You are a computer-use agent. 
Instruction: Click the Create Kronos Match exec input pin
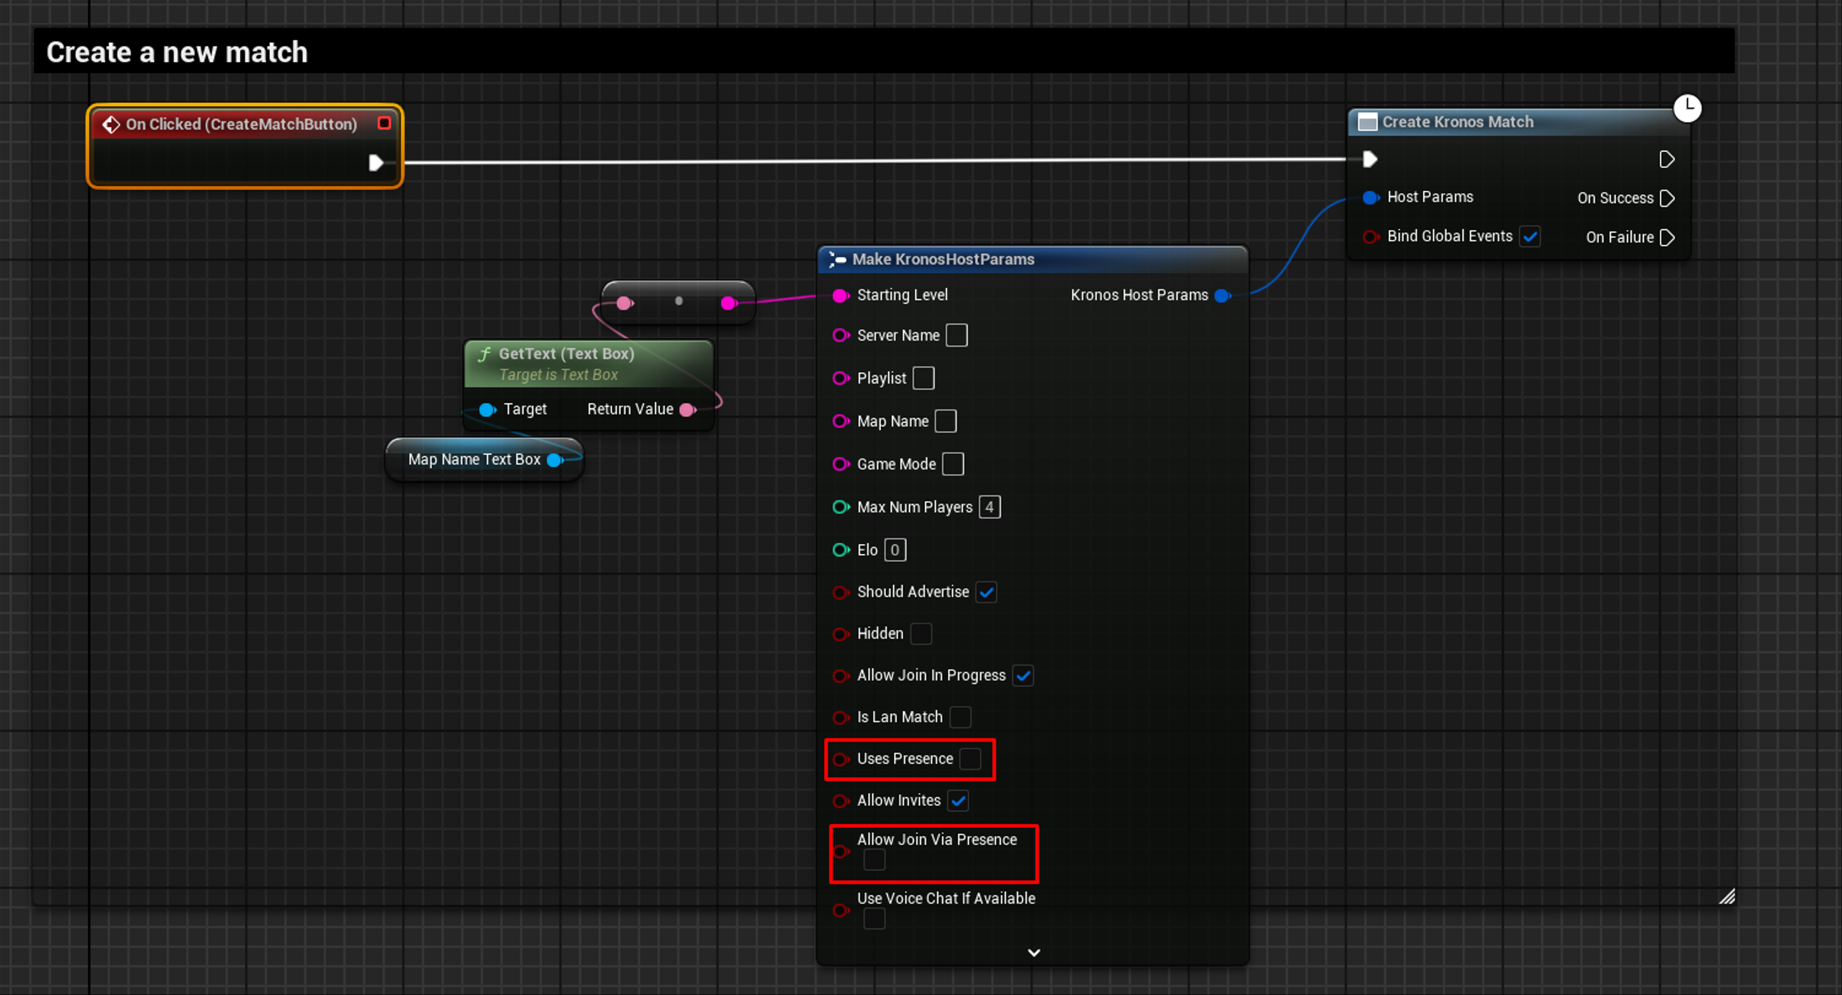coord(1370,159)
